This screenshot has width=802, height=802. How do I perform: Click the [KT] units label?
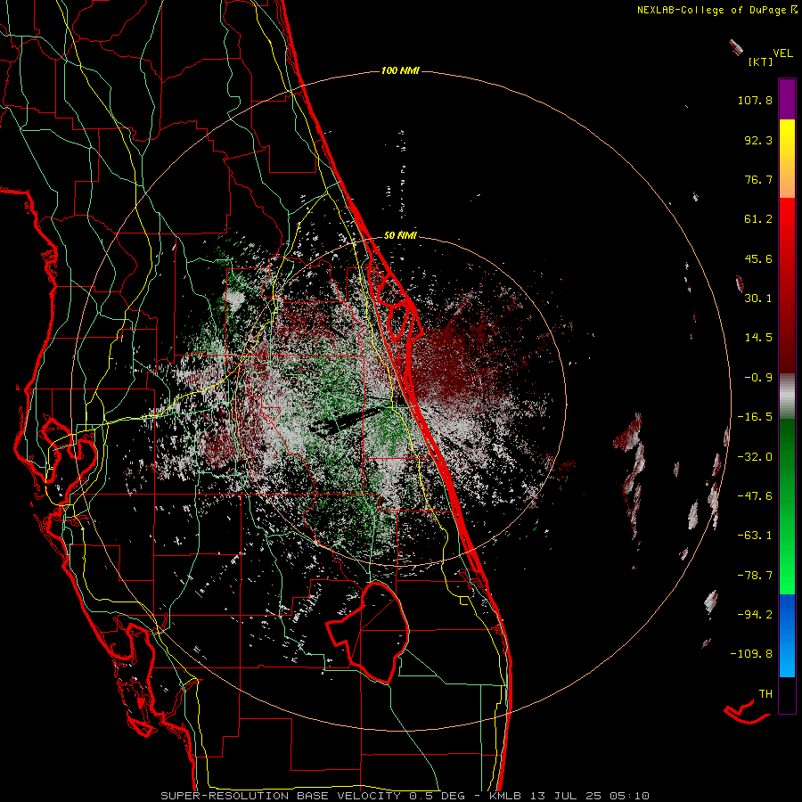pyautogui.click(x=760, y=61)
